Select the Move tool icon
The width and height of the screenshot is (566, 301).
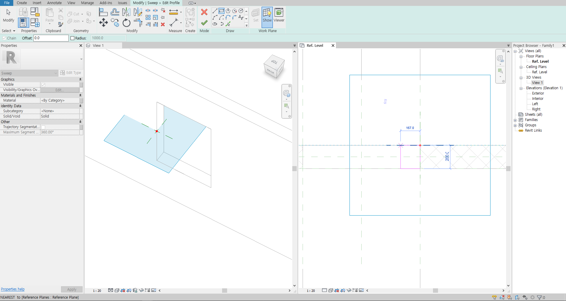(x=103, y=23)
